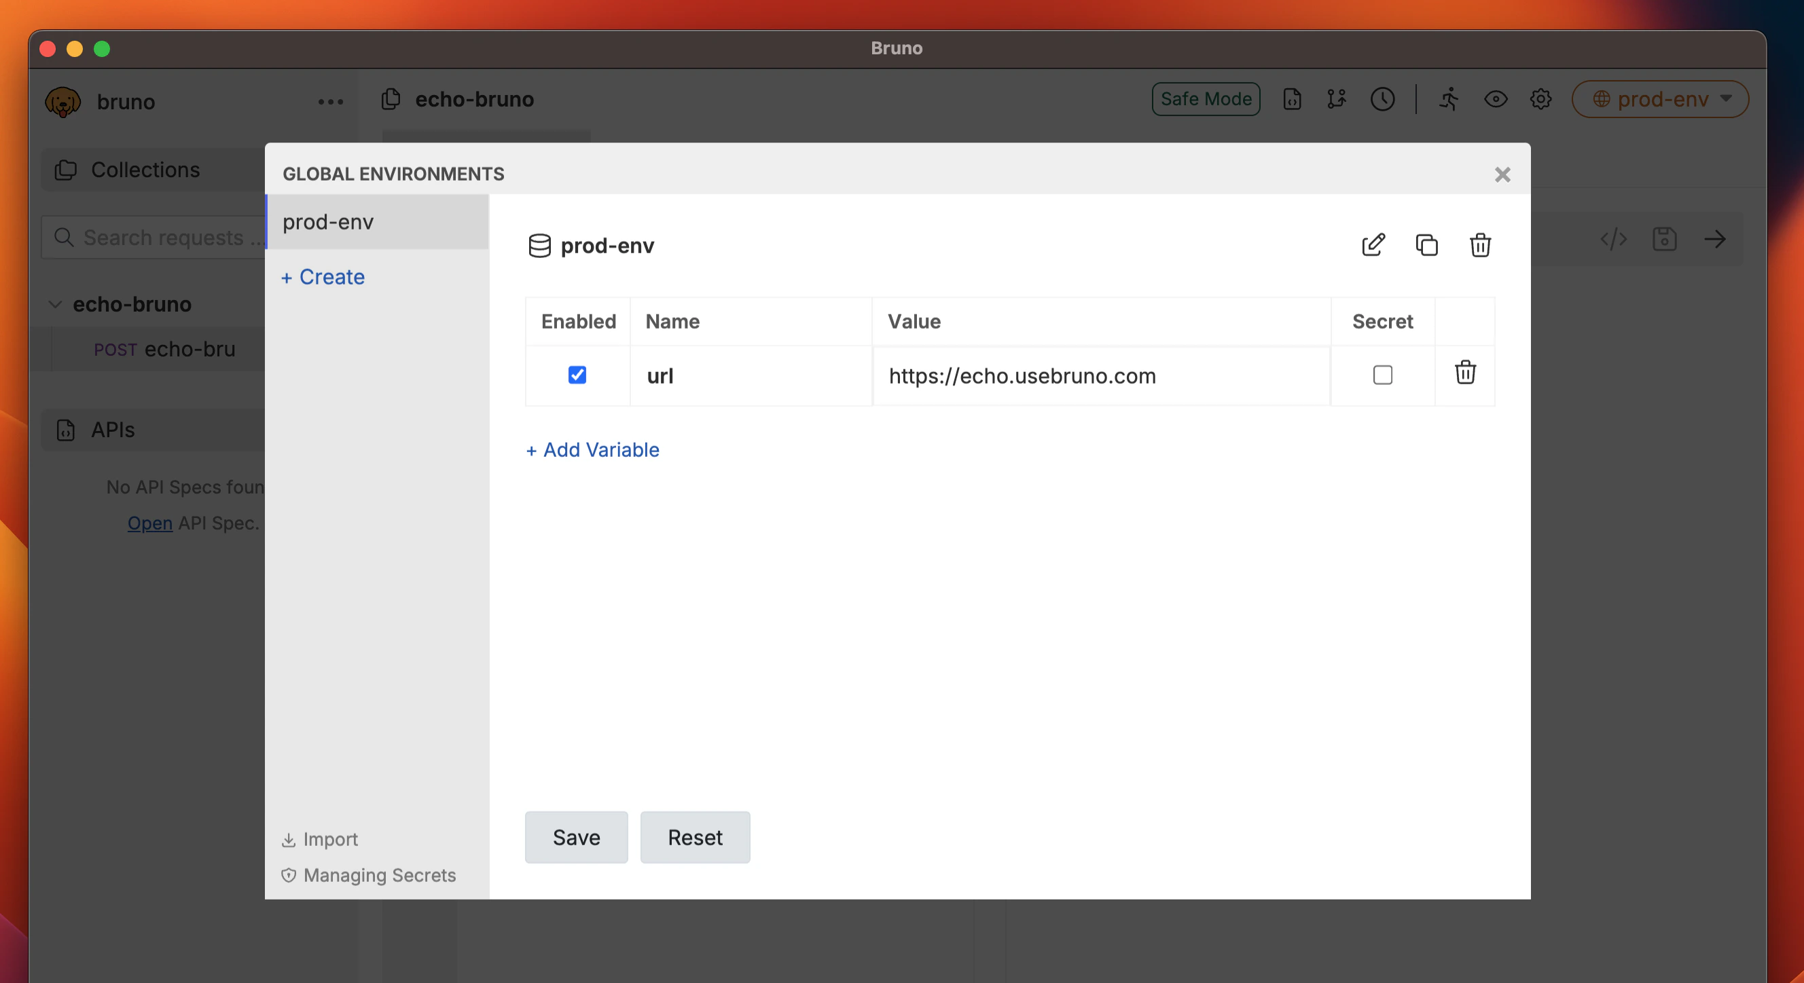This screenshot has height=983, width=1804.
Task: Open request history via the clock icon
Action: [x=1383, y=99]
